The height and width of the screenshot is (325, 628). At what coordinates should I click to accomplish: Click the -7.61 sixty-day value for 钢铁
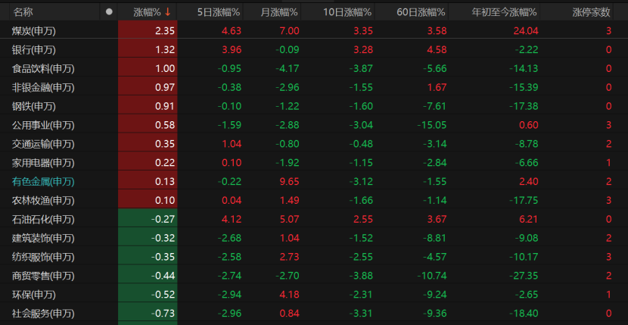click(434, 106)
